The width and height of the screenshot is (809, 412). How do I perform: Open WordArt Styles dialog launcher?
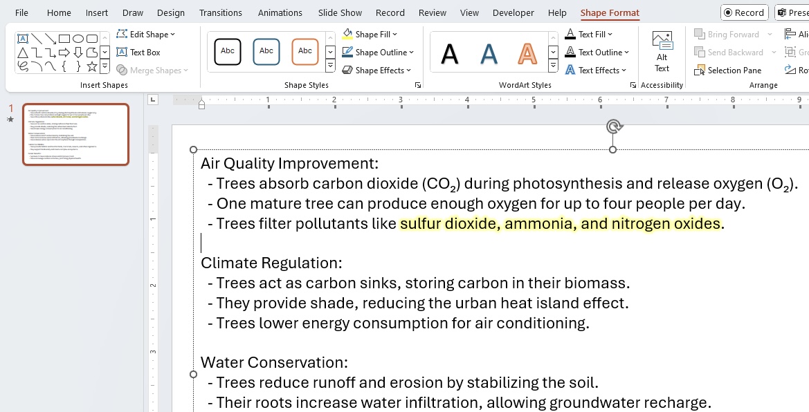tap(633, 85)
